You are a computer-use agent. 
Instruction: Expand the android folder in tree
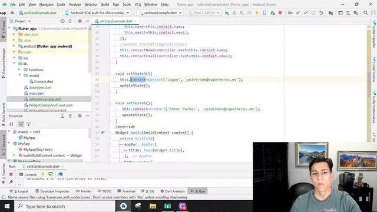point(14,46)
